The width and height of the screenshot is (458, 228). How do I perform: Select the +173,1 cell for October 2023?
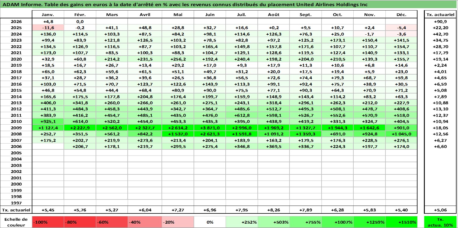[337, 40]
